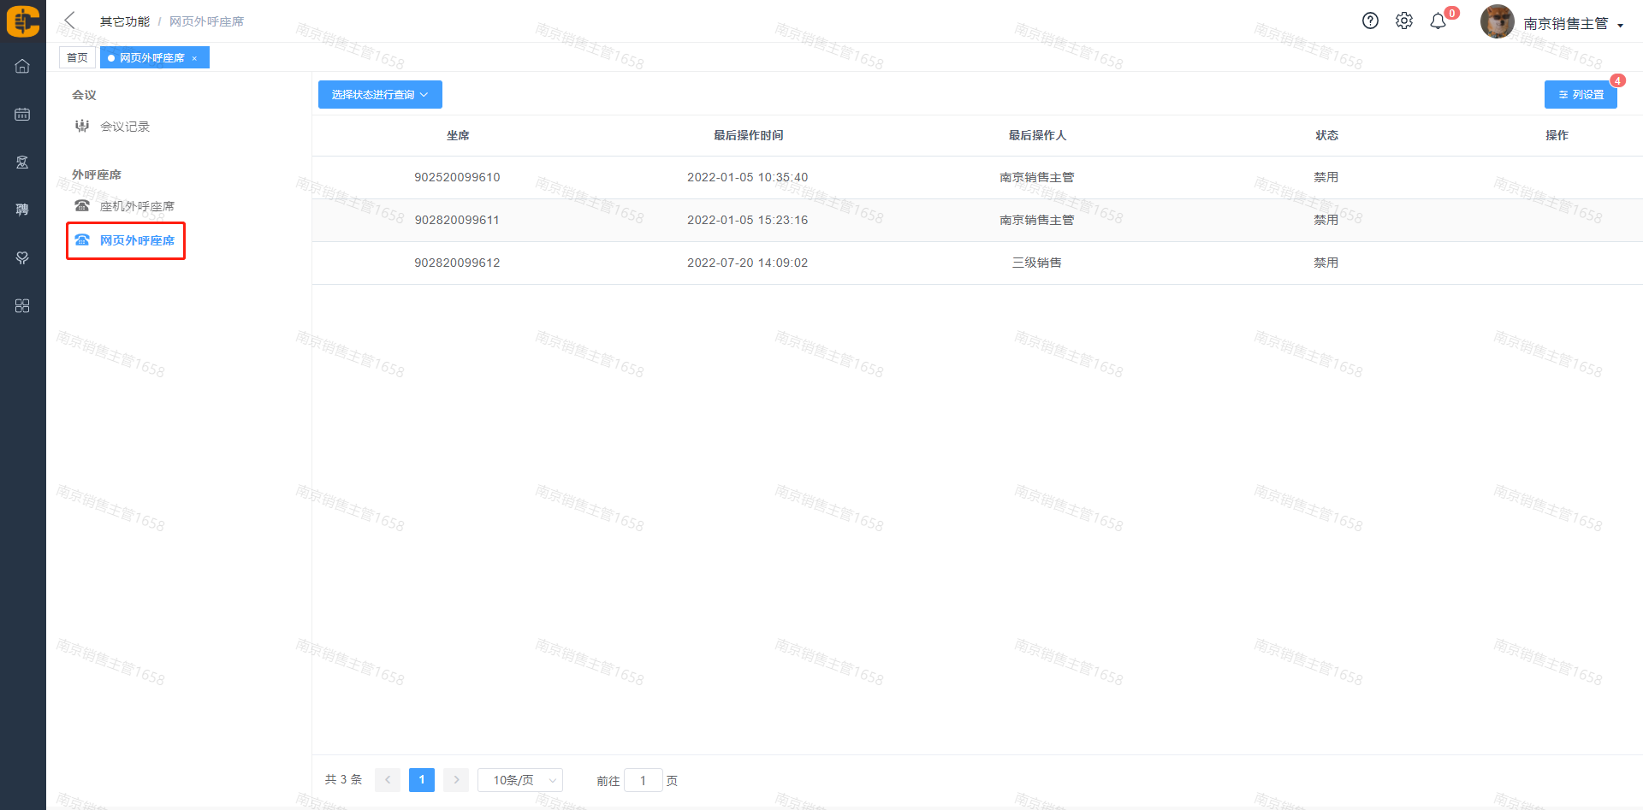The image size is (1643, 810).
Task: Click page 1 pagination button
Action: pyautogui.click(x=422, y=780)
